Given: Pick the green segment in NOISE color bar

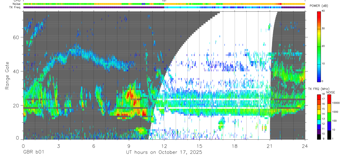Looking at the screenshot, I should click(329, 117).
